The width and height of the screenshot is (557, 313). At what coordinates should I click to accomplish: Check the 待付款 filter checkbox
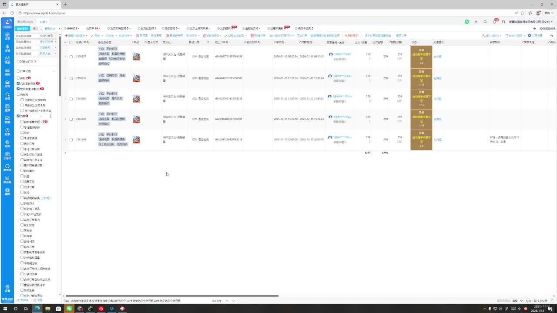tap(18, 78)
